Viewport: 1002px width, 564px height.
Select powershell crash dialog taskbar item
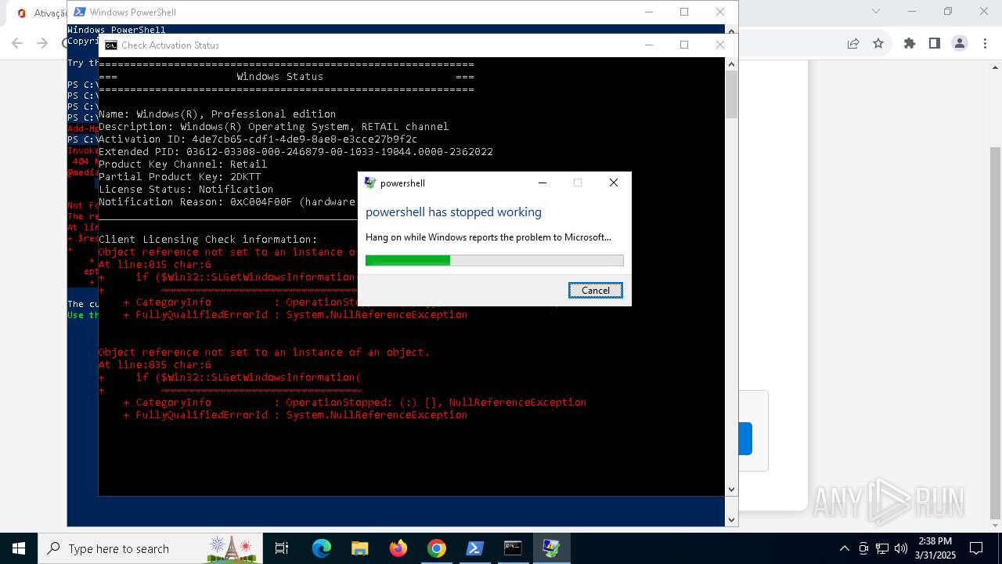pos(551,548)
